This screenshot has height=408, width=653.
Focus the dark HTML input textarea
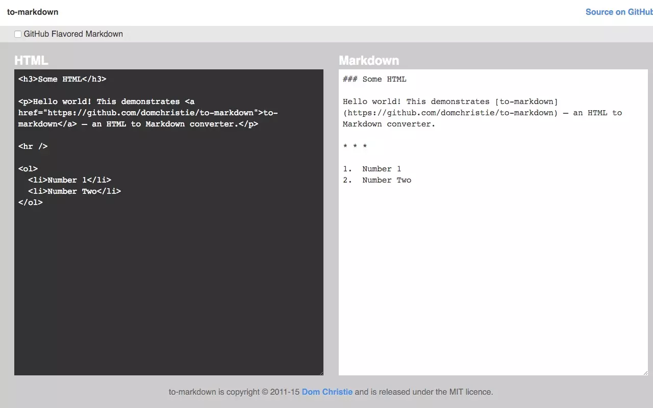coord(169,222)
